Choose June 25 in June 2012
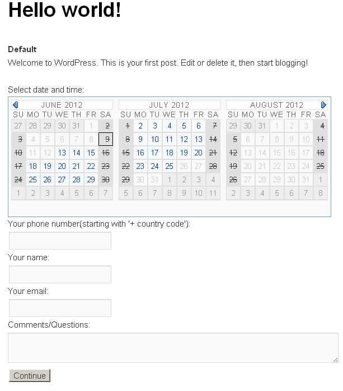 click(x=33, y=180)
